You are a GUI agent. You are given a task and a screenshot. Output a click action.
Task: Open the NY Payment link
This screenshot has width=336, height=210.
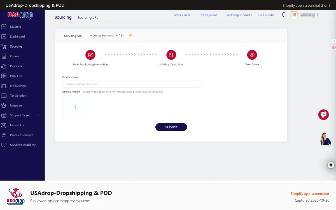coord(209,15)
